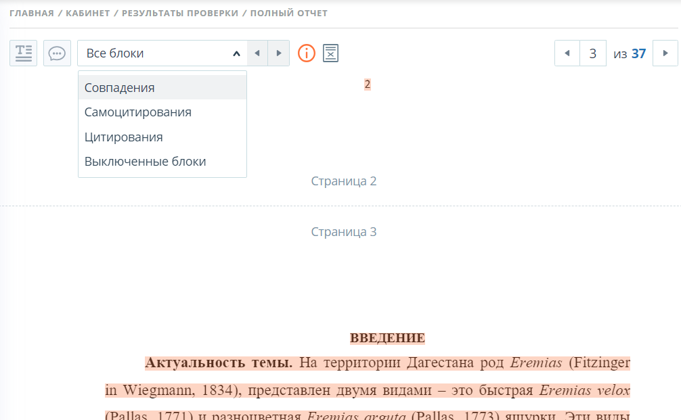The image size is (681, 420).
Task: Click the highlighted 'ВВЕДЕНИЕ' heading
Action: 387,338
